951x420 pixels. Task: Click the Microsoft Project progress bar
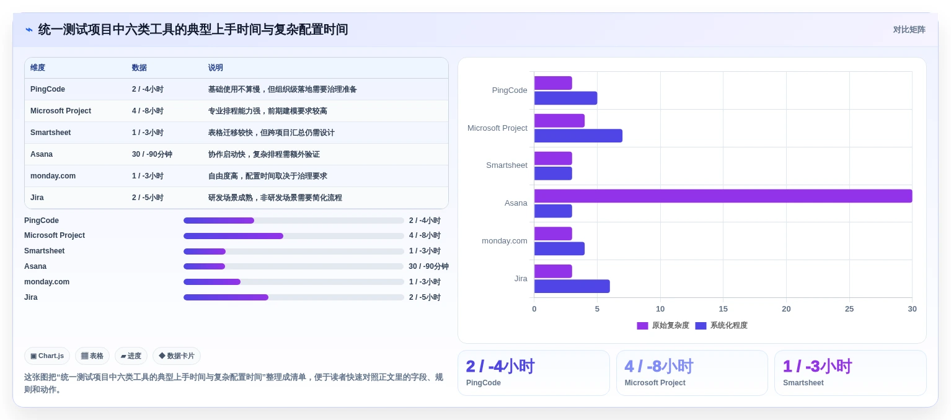pyautogui.click(x=294, y=236)
